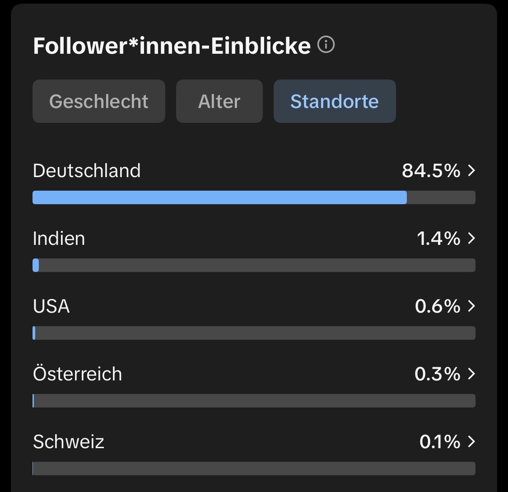Expand Indien location breakdown chevron
The width and height of the screenshot is (508, 492).
point(471,238)
